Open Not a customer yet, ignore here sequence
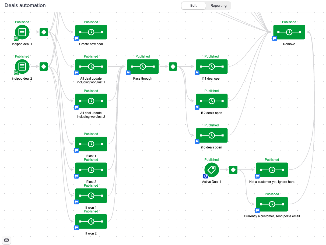326x245 pixels. (x=272, y=170)
